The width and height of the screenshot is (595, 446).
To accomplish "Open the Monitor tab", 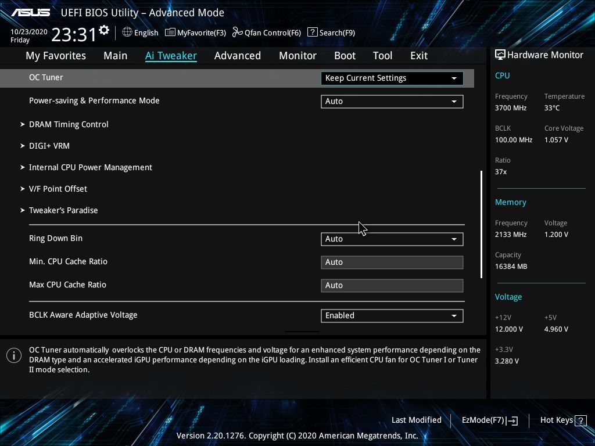I will [297, 56].
